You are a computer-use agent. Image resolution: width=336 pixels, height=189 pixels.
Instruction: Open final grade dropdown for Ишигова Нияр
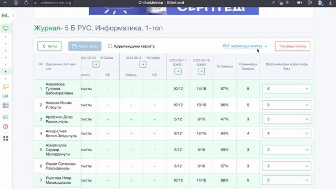point(287,180)
